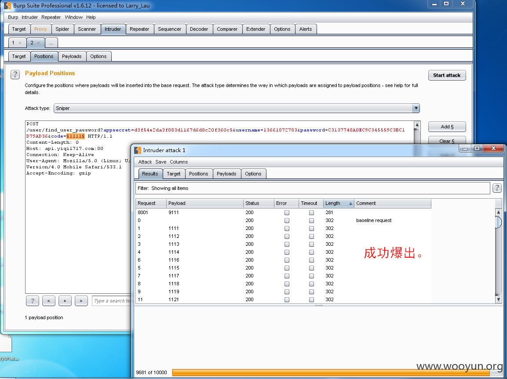This screenshot has width=507, height=379.
Task: Open the Burp menu
Action: (13, 17)
